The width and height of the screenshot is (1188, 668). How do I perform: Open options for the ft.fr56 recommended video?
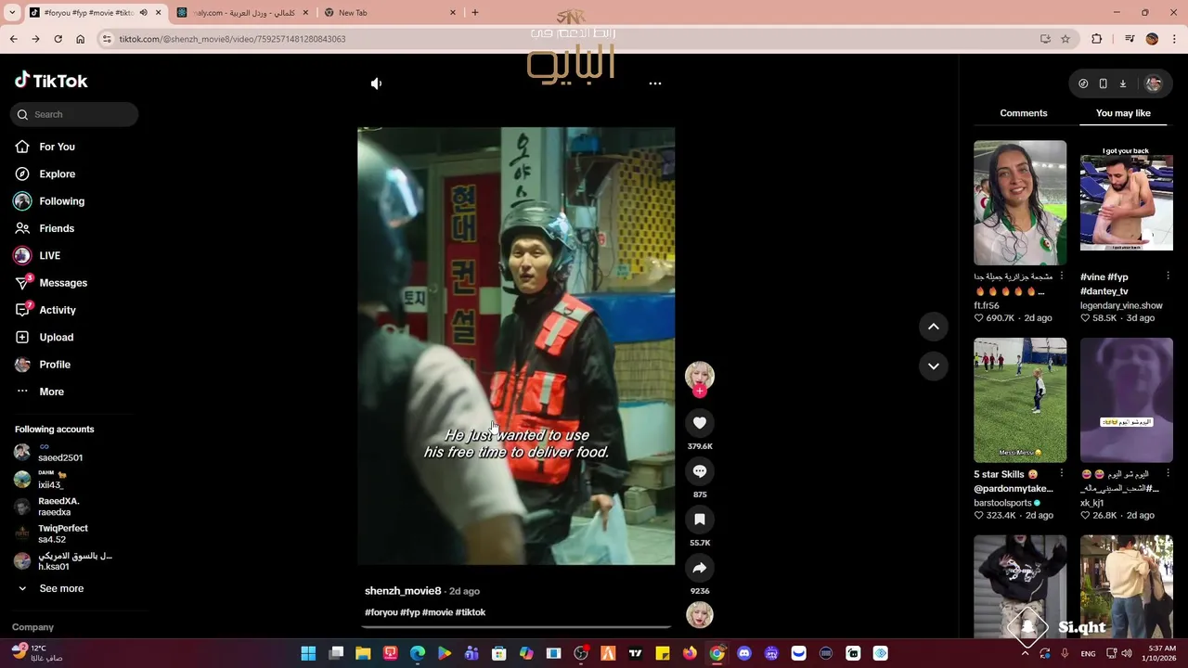point(1062,276)
